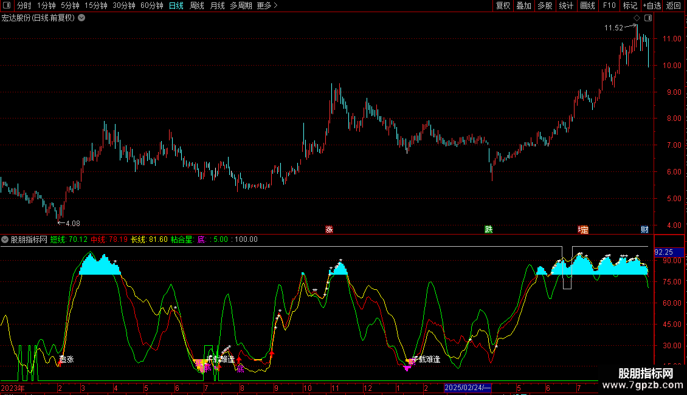Image resolution: width=687 pixels, height=395 pixels.
Task: Toggle 复权 price adjustment
Action: click(503, 5)
